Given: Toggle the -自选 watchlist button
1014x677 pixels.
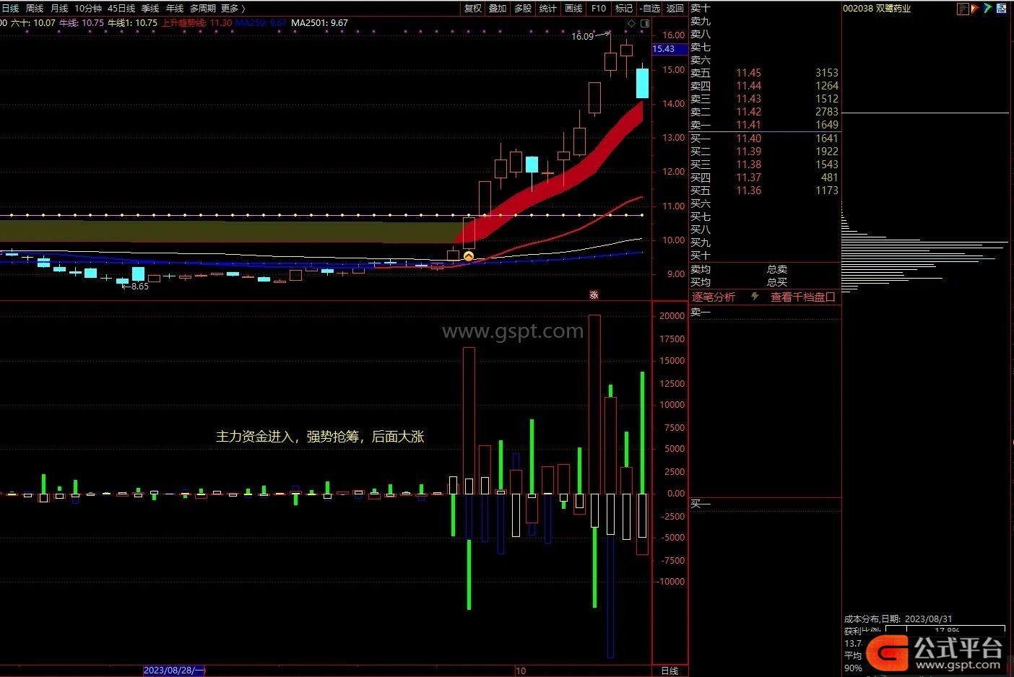Looking at the screenshot, I should click(650, 8).
